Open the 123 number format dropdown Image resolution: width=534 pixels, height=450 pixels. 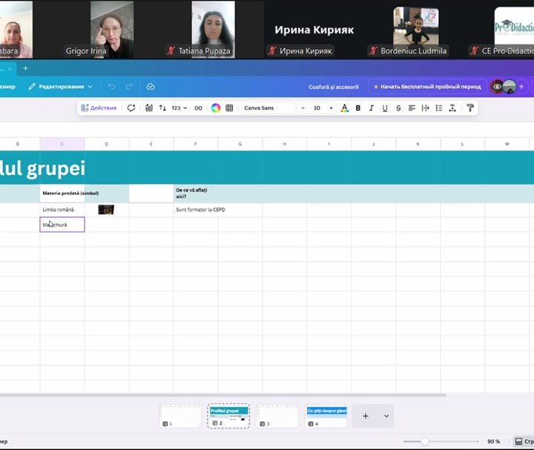(x=179, y=108)
